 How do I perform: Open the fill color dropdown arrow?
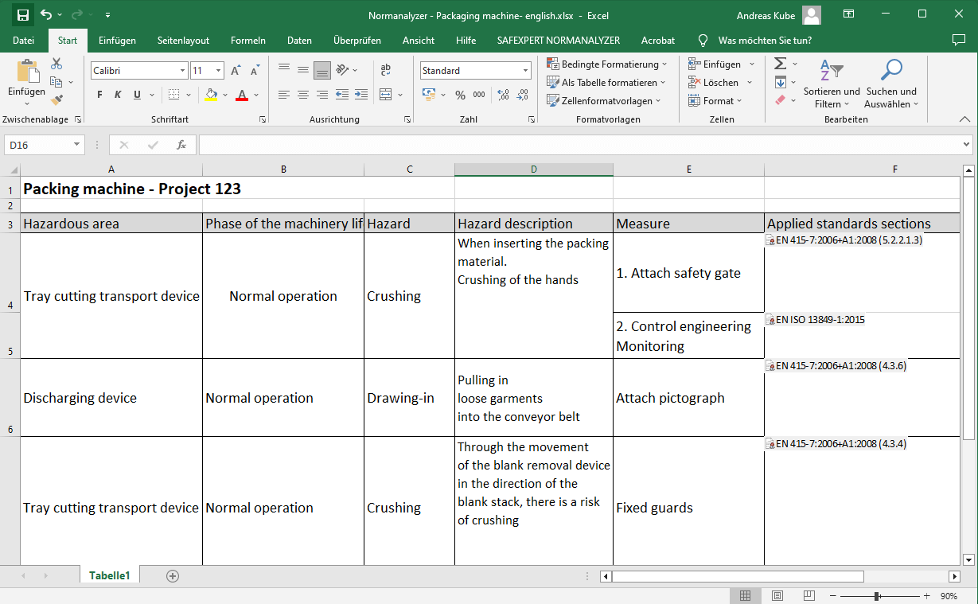point(224,95)
